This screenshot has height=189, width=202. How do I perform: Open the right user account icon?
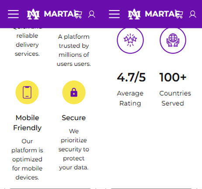pyautogui.click(x=193, y=14)
